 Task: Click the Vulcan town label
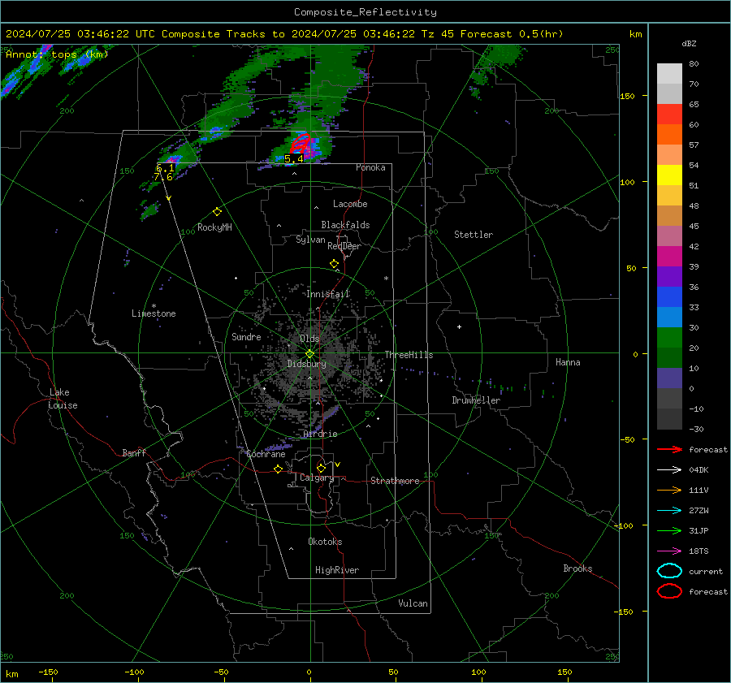[413, 603]
